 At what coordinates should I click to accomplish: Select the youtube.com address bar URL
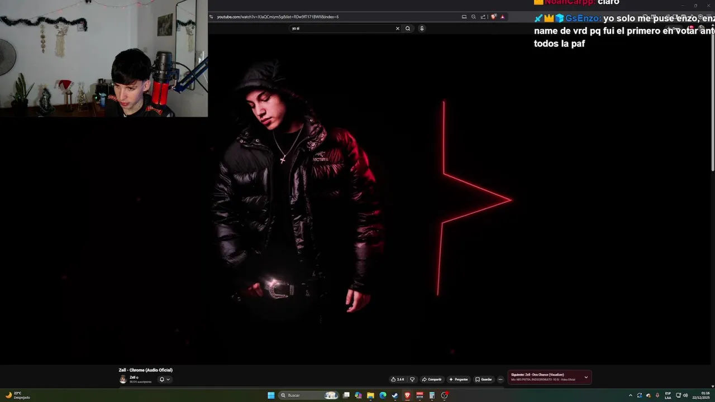tap(278, 17)
